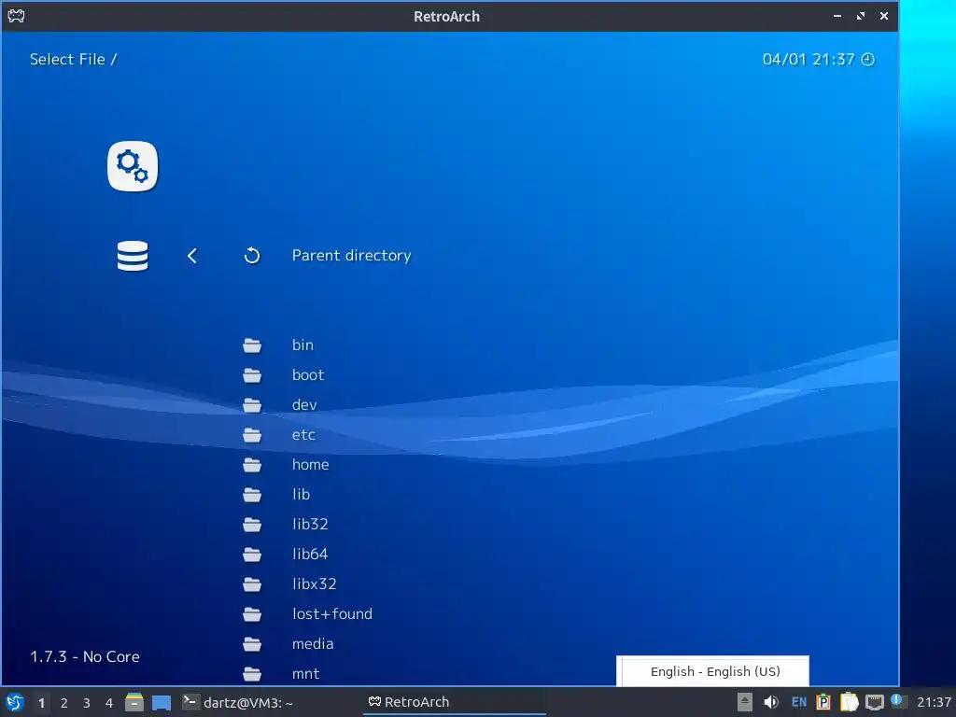This screenshot has width=956, height=717.
Task: Open the Settings gears icon
Action: pos(133,166)
